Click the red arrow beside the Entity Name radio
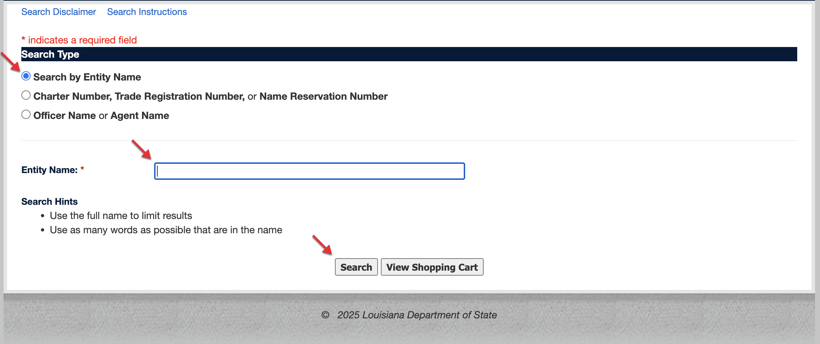The image size is (820, 344). point(11,62)
